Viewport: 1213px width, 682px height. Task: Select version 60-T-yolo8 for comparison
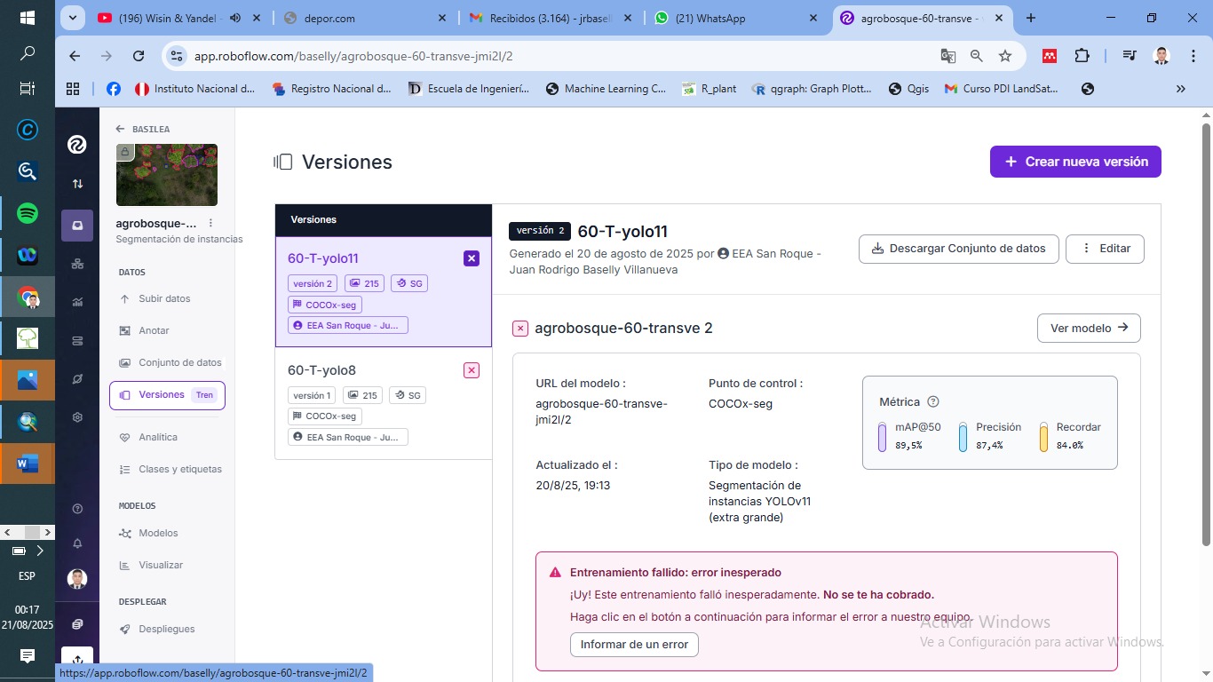coord(323,370)
